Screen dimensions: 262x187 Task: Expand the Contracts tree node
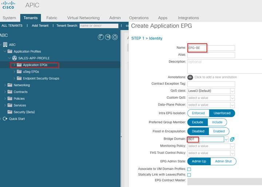click(5, 92)
